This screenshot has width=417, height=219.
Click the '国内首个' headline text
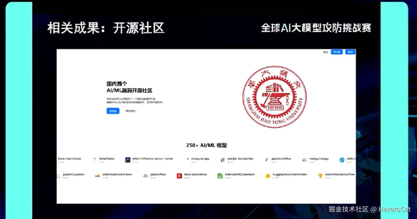click(x=117, y=84)
